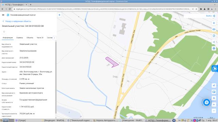The height and width of the screenshot is (122, 218).
Task: Click cadastral quarter 34:34:010020
Action: point(26,67)
